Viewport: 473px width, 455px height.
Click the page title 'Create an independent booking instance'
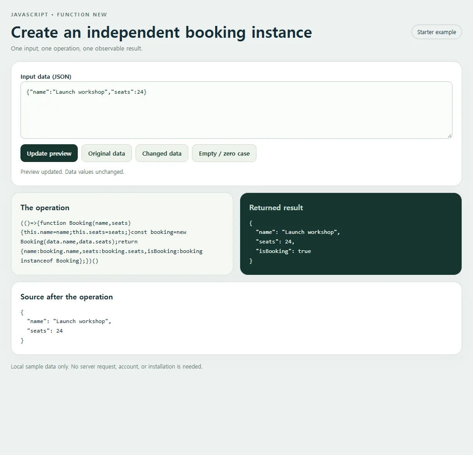point(161,32)
